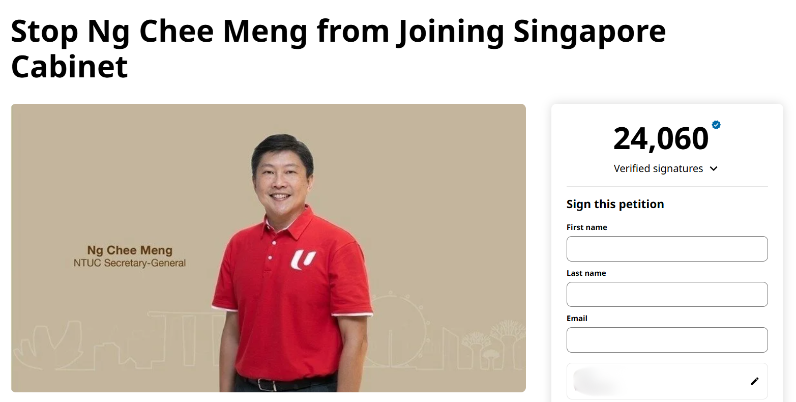Click the white U logo on shirt
This screenshot has height=402, width=796.
point(304,260)
